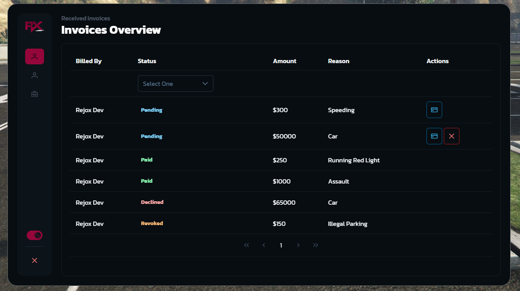Viewport: 520px width, 291px height.
Task: Go to the previous page
Action: point(264,245)
